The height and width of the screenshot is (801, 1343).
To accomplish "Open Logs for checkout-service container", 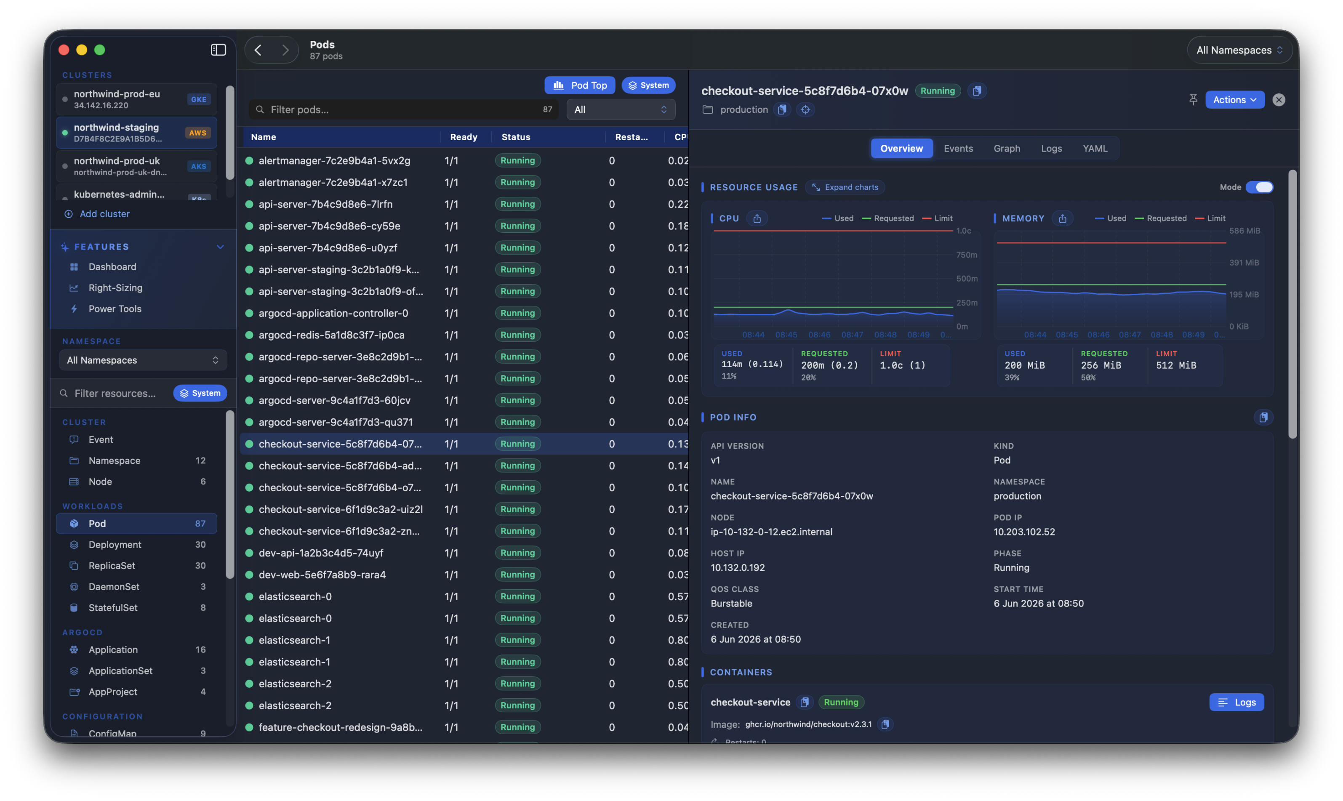I will 1236,702.
